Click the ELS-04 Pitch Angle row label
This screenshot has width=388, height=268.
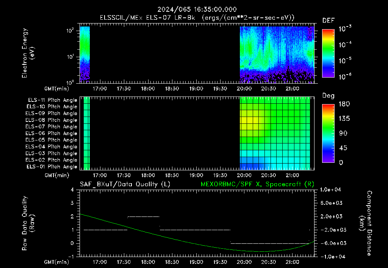tap(51, 146)
